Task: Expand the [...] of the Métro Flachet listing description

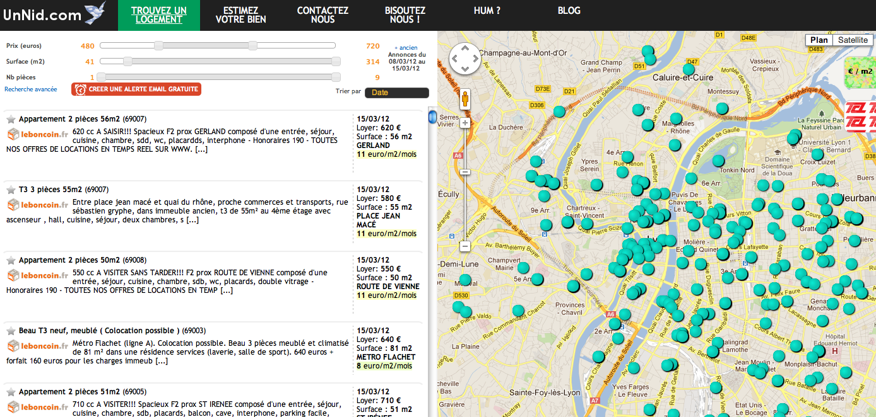Action: click(162, 361)
